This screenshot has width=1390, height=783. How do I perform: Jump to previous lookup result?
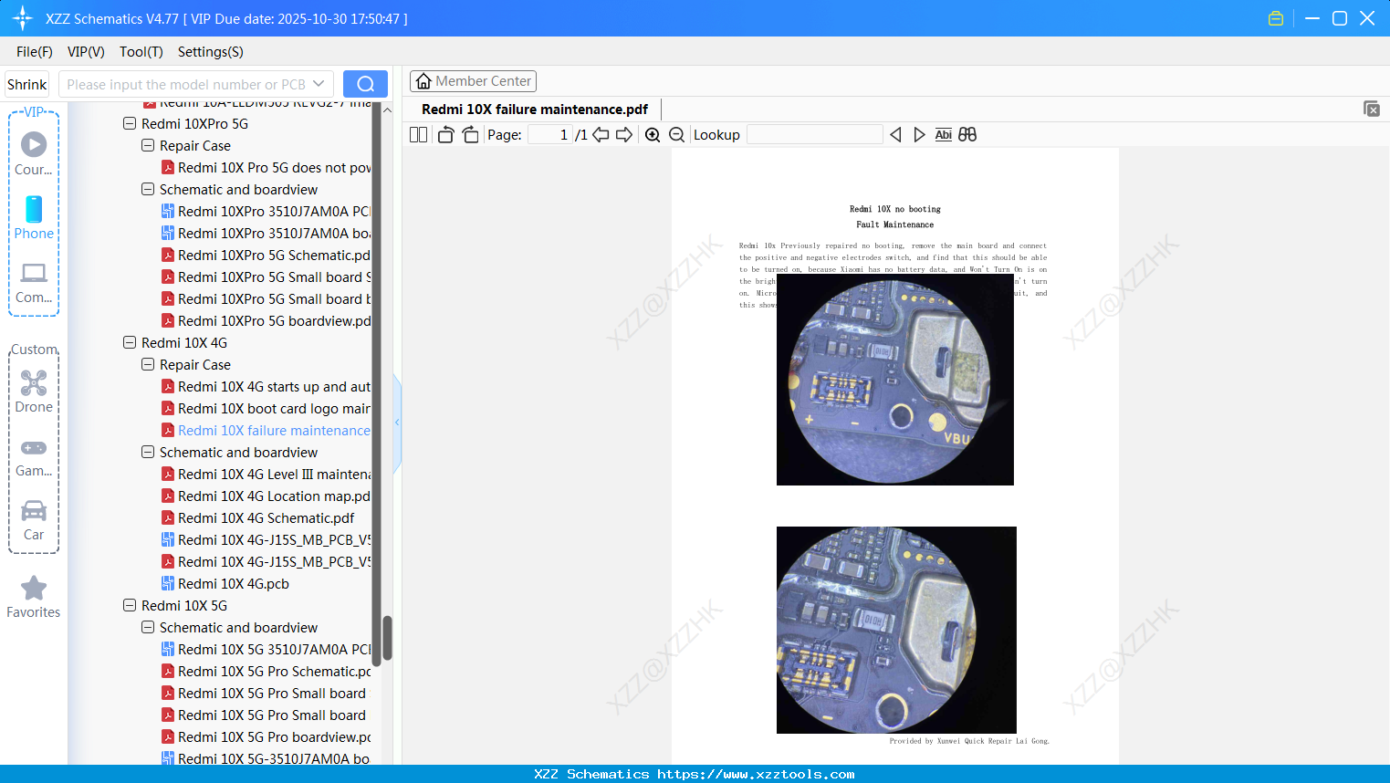pos(895,135)
